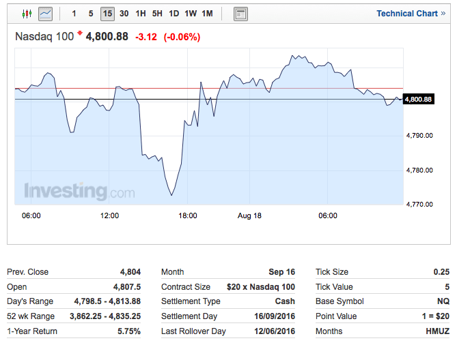Image resolution: width=457 pixels, height=345 pixels.
Task: Select the area line chart icon
Action: 46,14
